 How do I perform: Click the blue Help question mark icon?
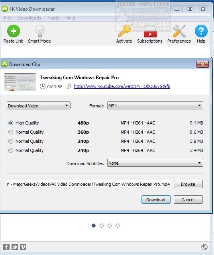tap(201, 31)
